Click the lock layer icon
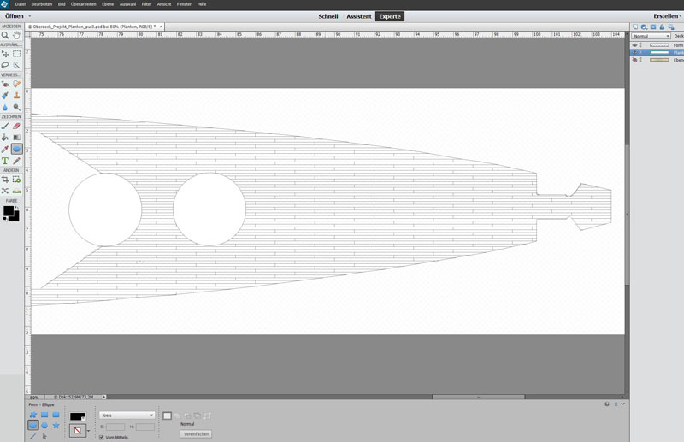Viewport: 684px width, 442px height. pyautogui.click(x=662, y=27)
